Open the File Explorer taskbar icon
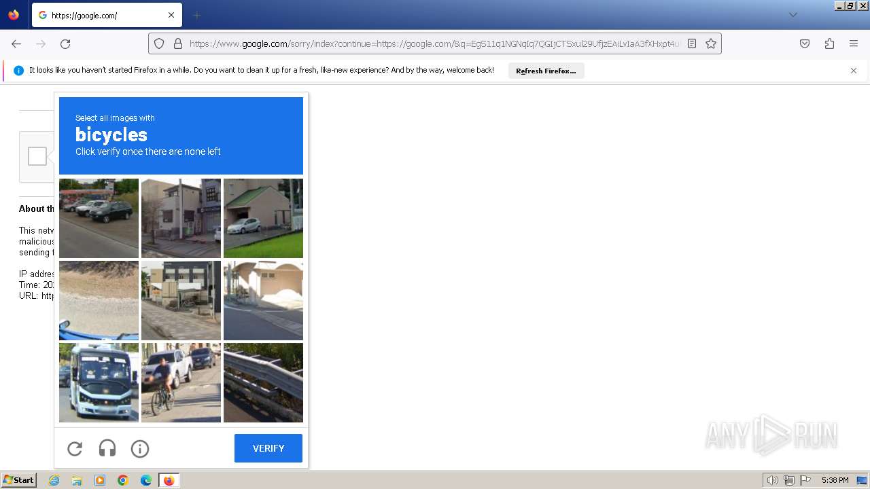 pos(77,480)
